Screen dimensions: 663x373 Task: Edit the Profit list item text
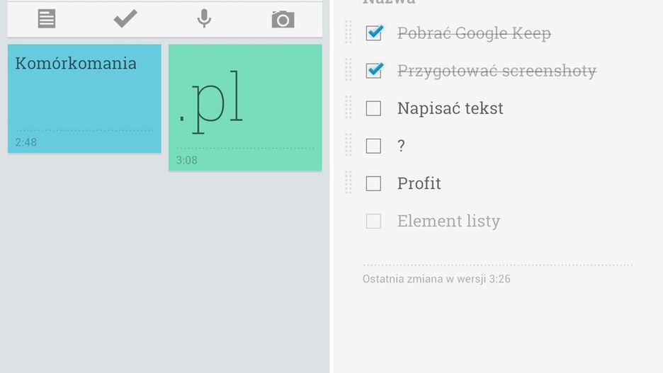click(419, 183)
